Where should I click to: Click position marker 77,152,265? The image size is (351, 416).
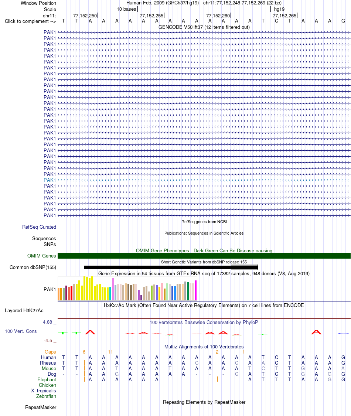284,16
